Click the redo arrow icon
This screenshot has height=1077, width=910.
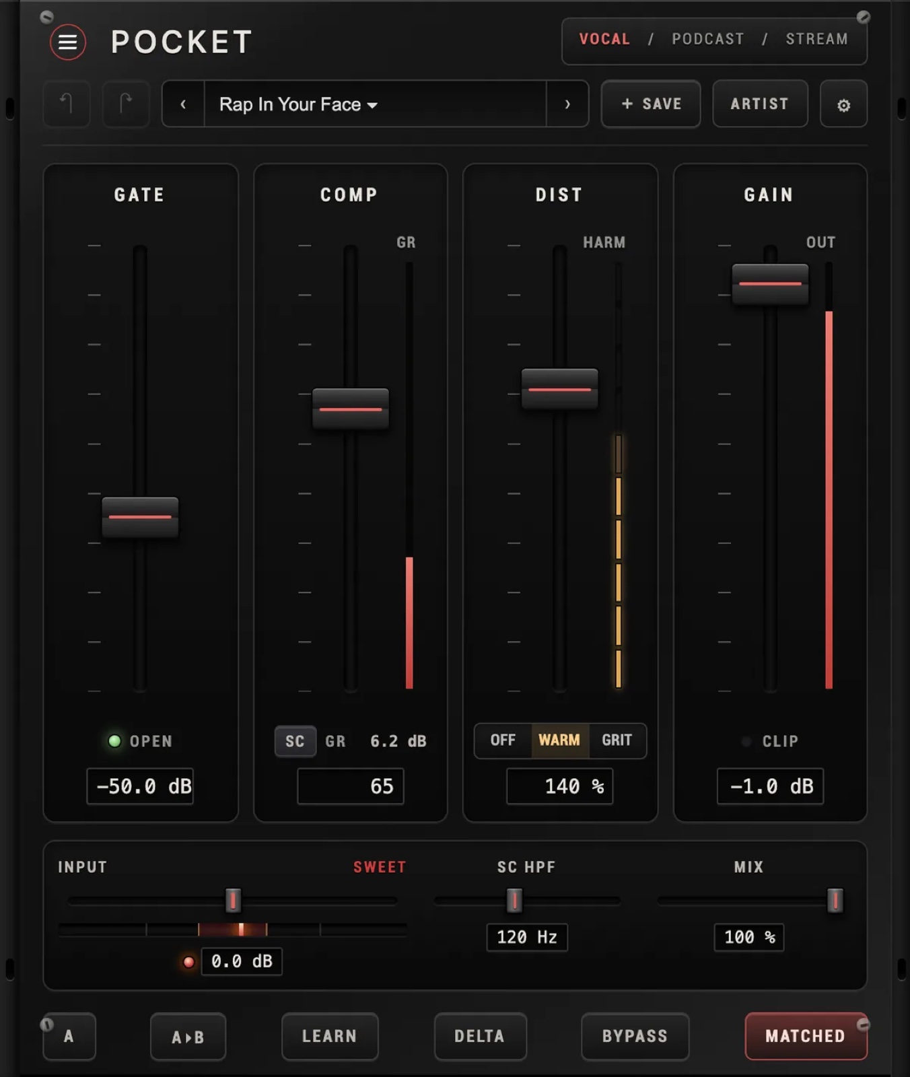[126, 104]
